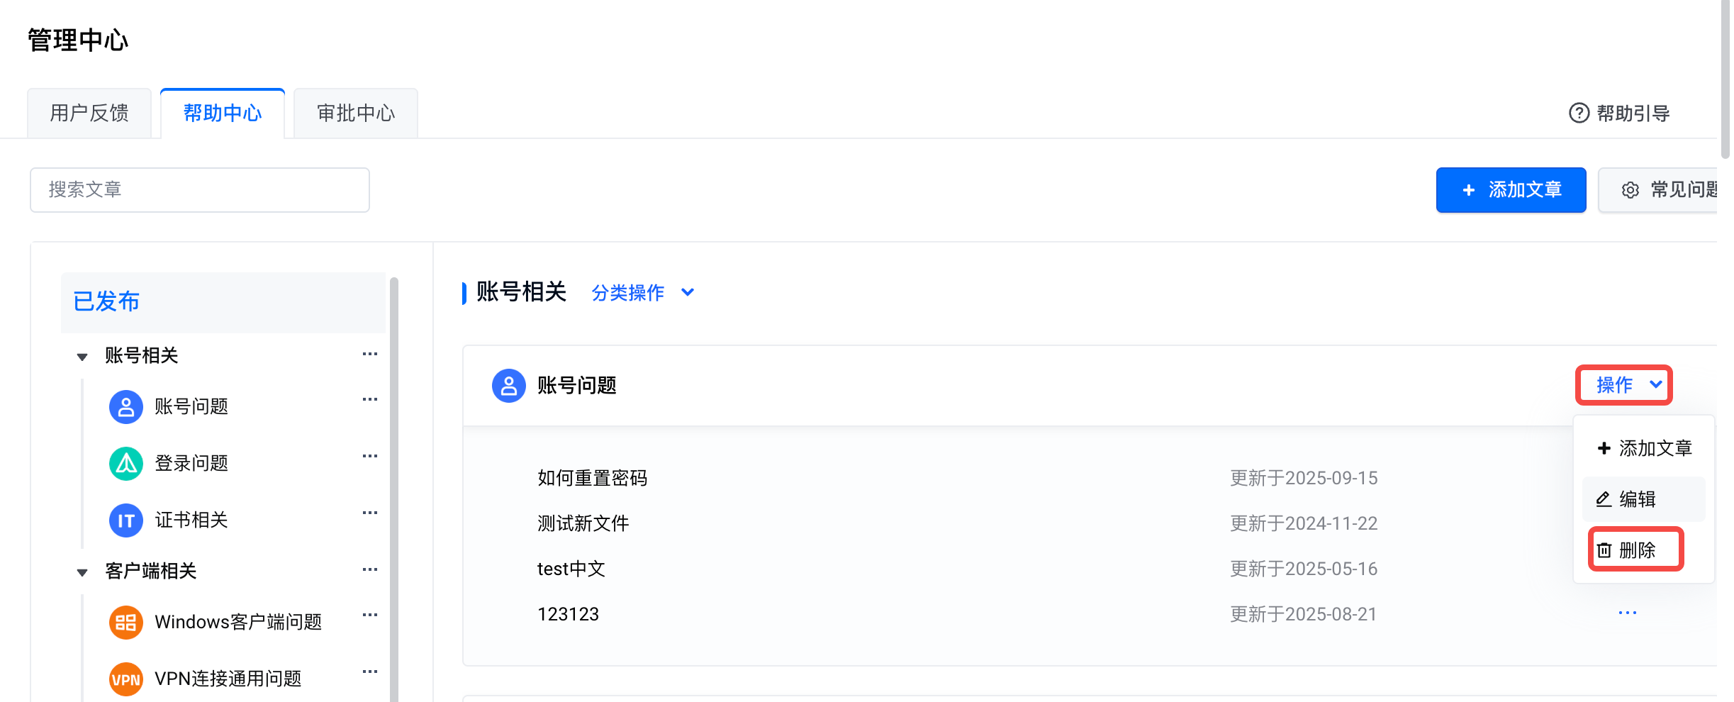Screen dimensions: 1734x702
Task: Click the 帮助引导 question mark icon
Action: [1579, 113]
